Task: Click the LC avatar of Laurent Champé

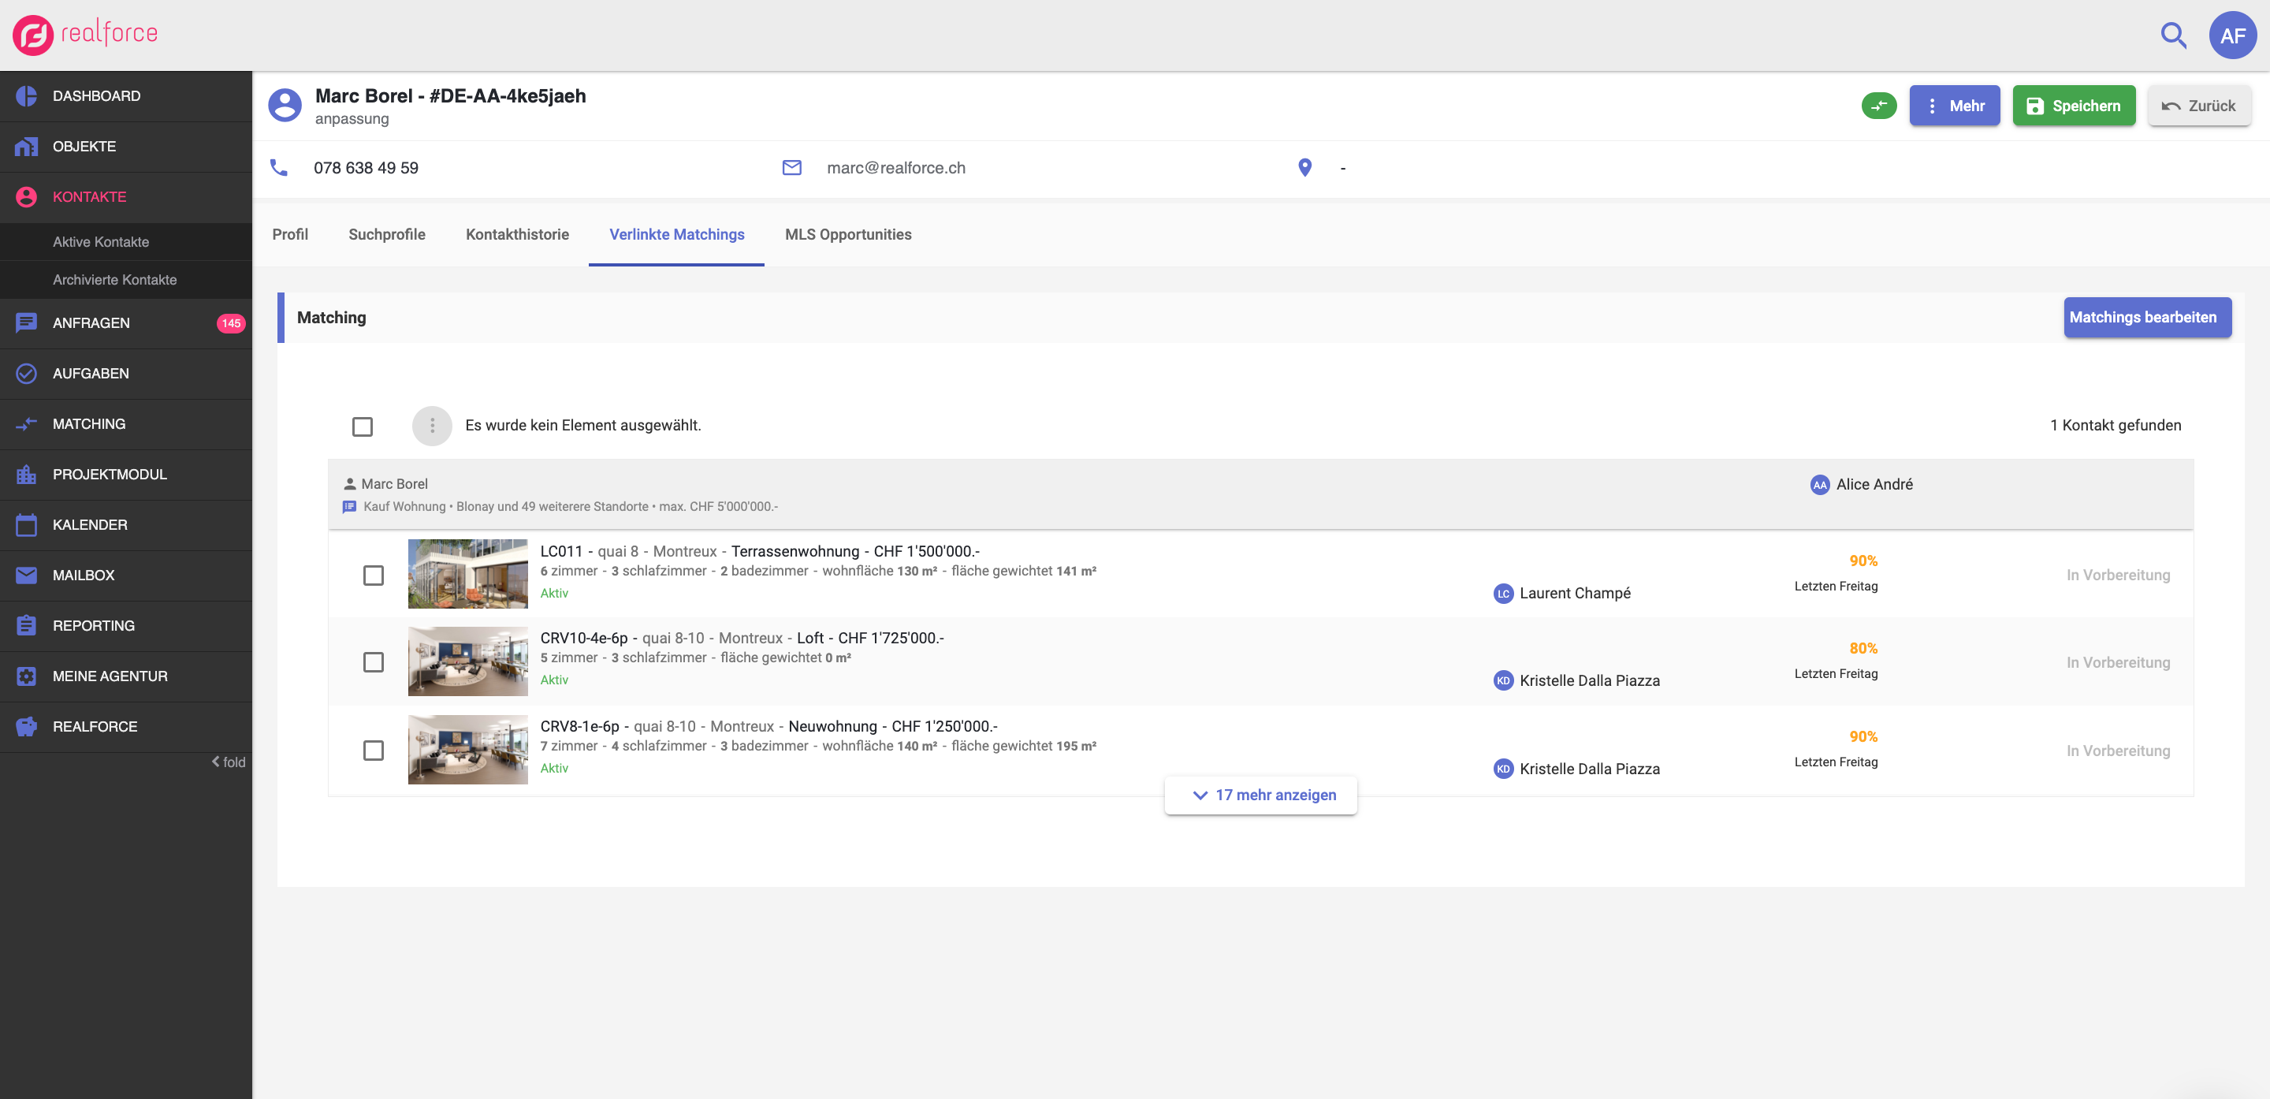Action: coord(1503,593)
